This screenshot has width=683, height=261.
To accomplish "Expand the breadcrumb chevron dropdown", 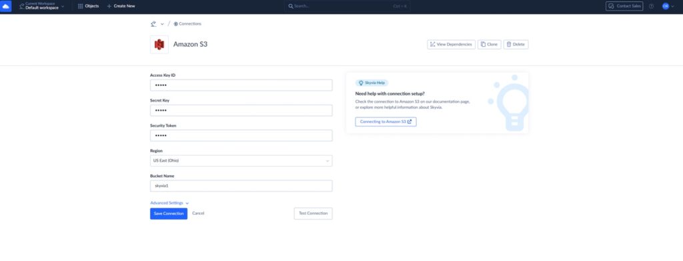I will 162,24.
